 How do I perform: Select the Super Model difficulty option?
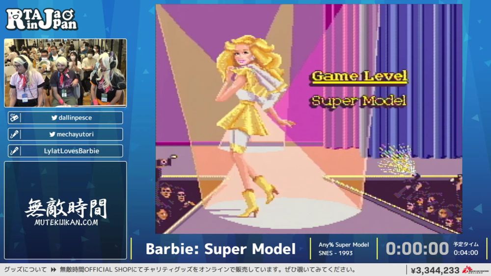pos(359,100)
